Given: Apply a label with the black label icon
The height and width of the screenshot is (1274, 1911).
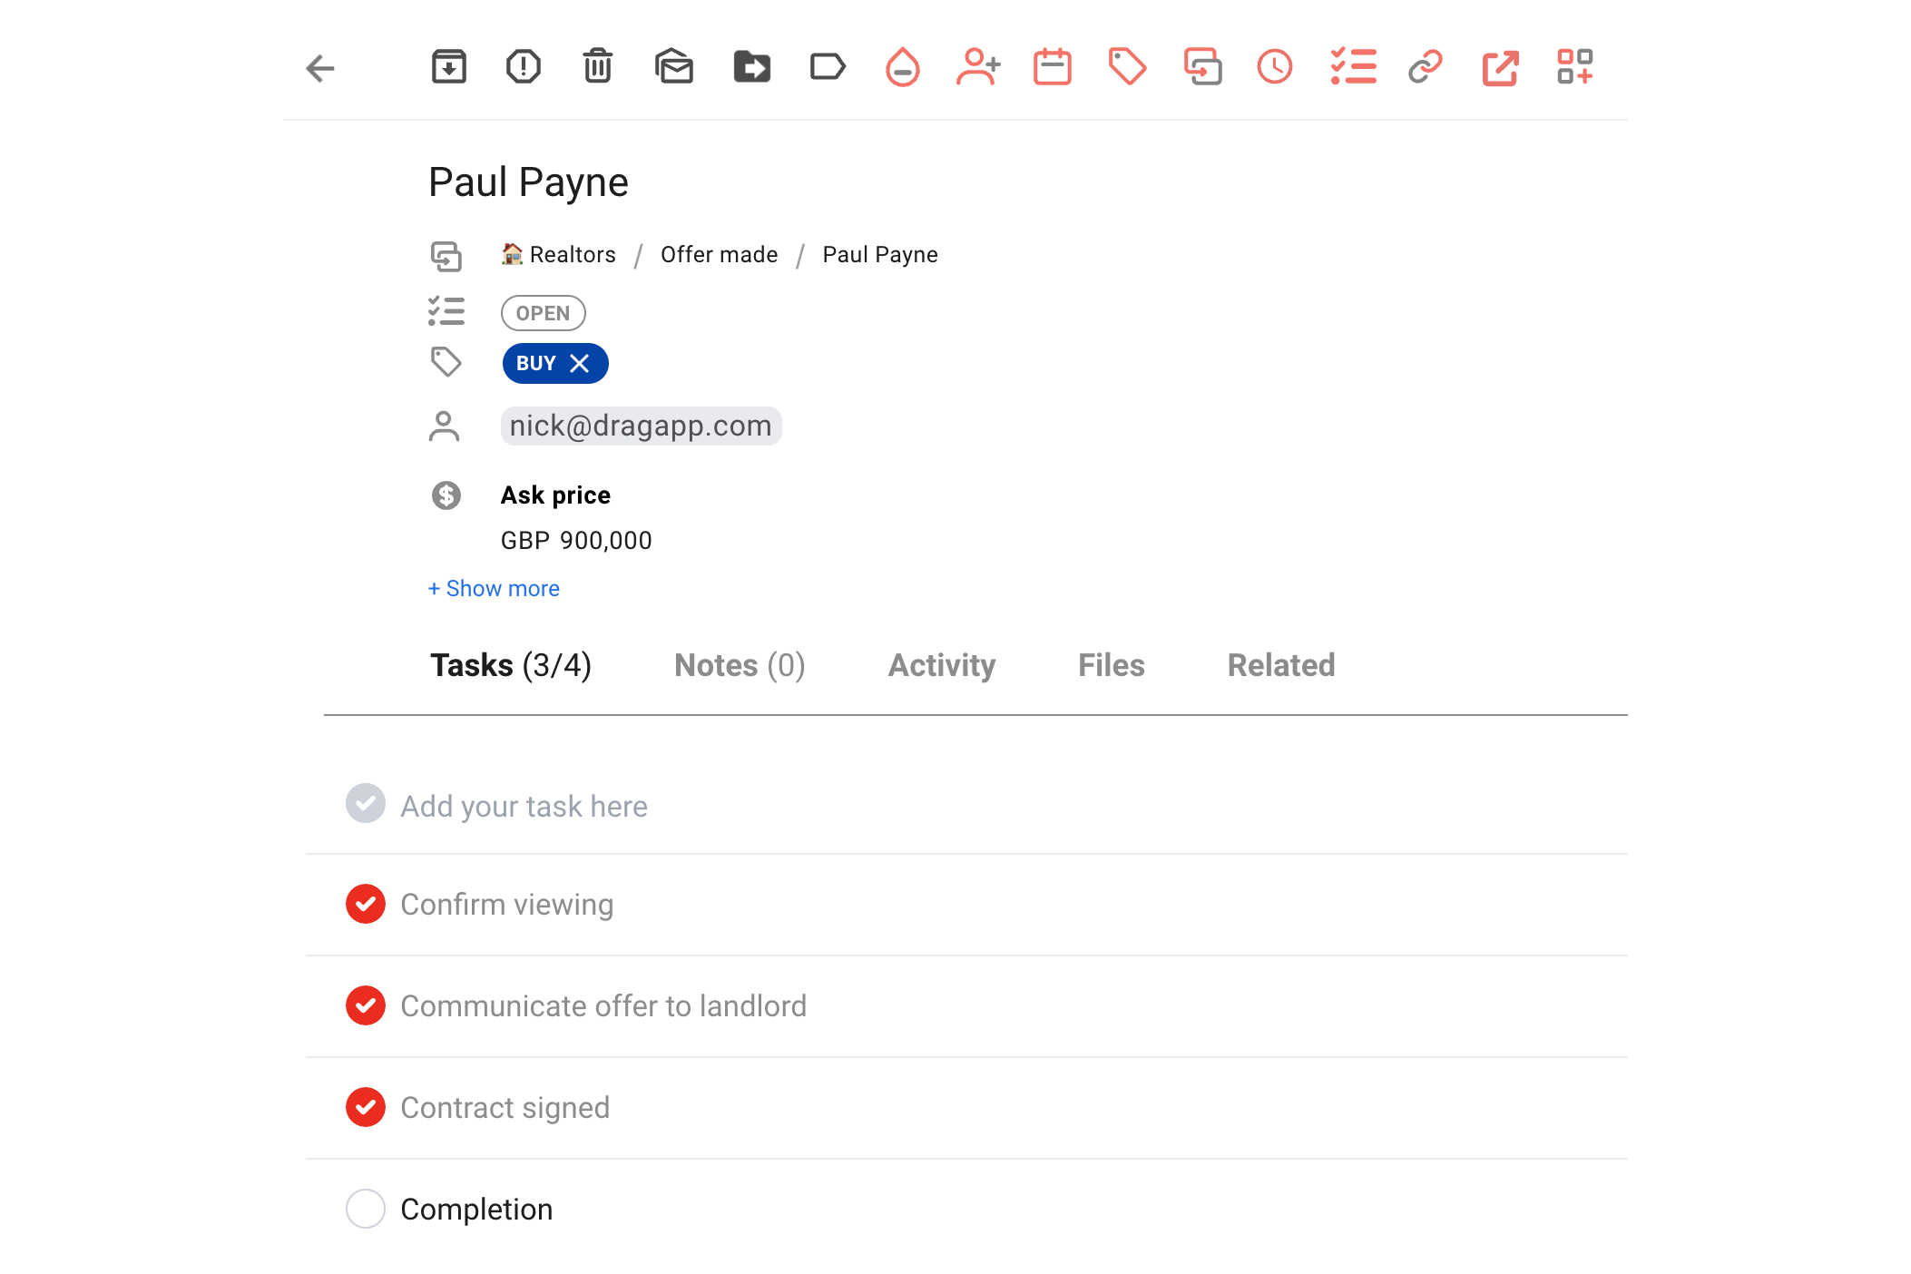Looking at the screenshot, I should click(828, 67).
